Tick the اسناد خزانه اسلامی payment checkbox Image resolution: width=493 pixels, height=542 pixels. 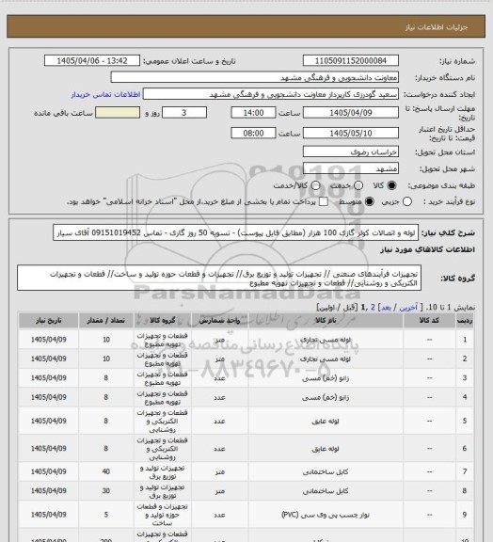coord(324,201)
